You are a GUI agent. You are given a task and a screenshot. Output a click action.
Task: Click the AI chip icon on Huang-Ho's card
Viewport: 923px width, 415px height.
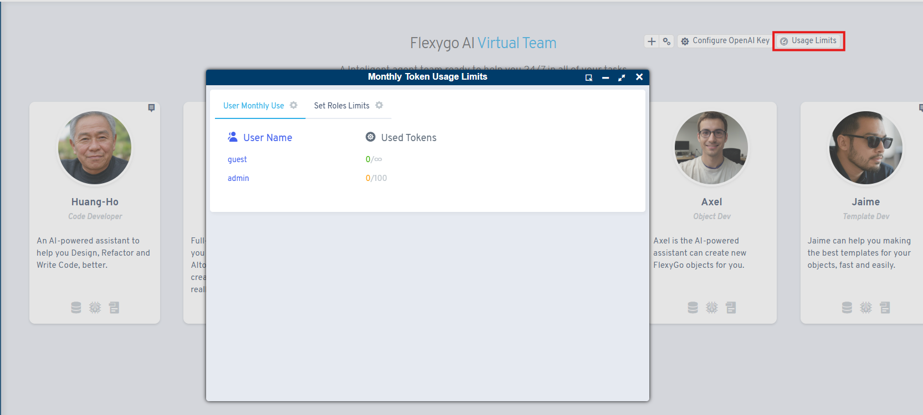[95, 308]
